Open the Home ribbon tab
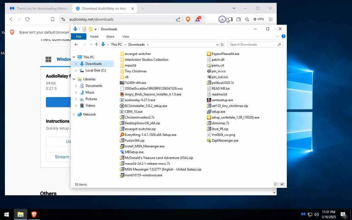Image resolution: width=352 pixels, height=220 pixels. click(94, 37)
